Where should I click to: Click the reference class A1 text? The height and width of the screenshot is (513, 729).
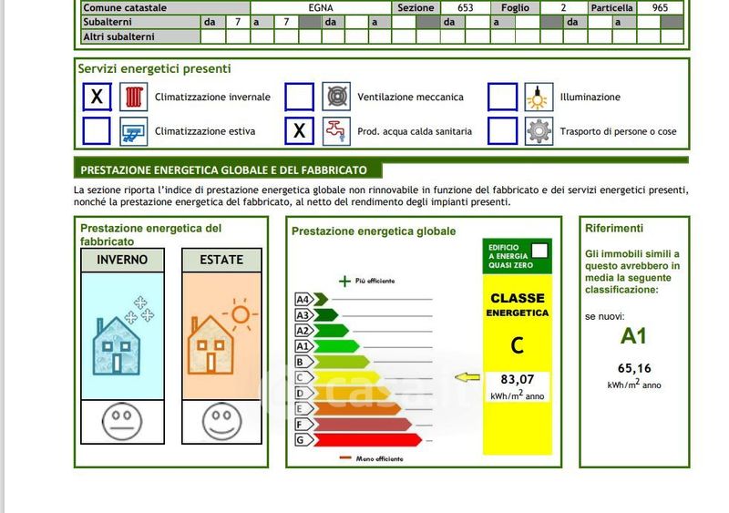633,336
